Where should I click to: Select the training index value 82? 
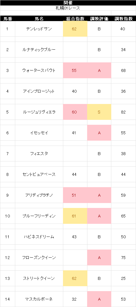click(x=124, y=112)
